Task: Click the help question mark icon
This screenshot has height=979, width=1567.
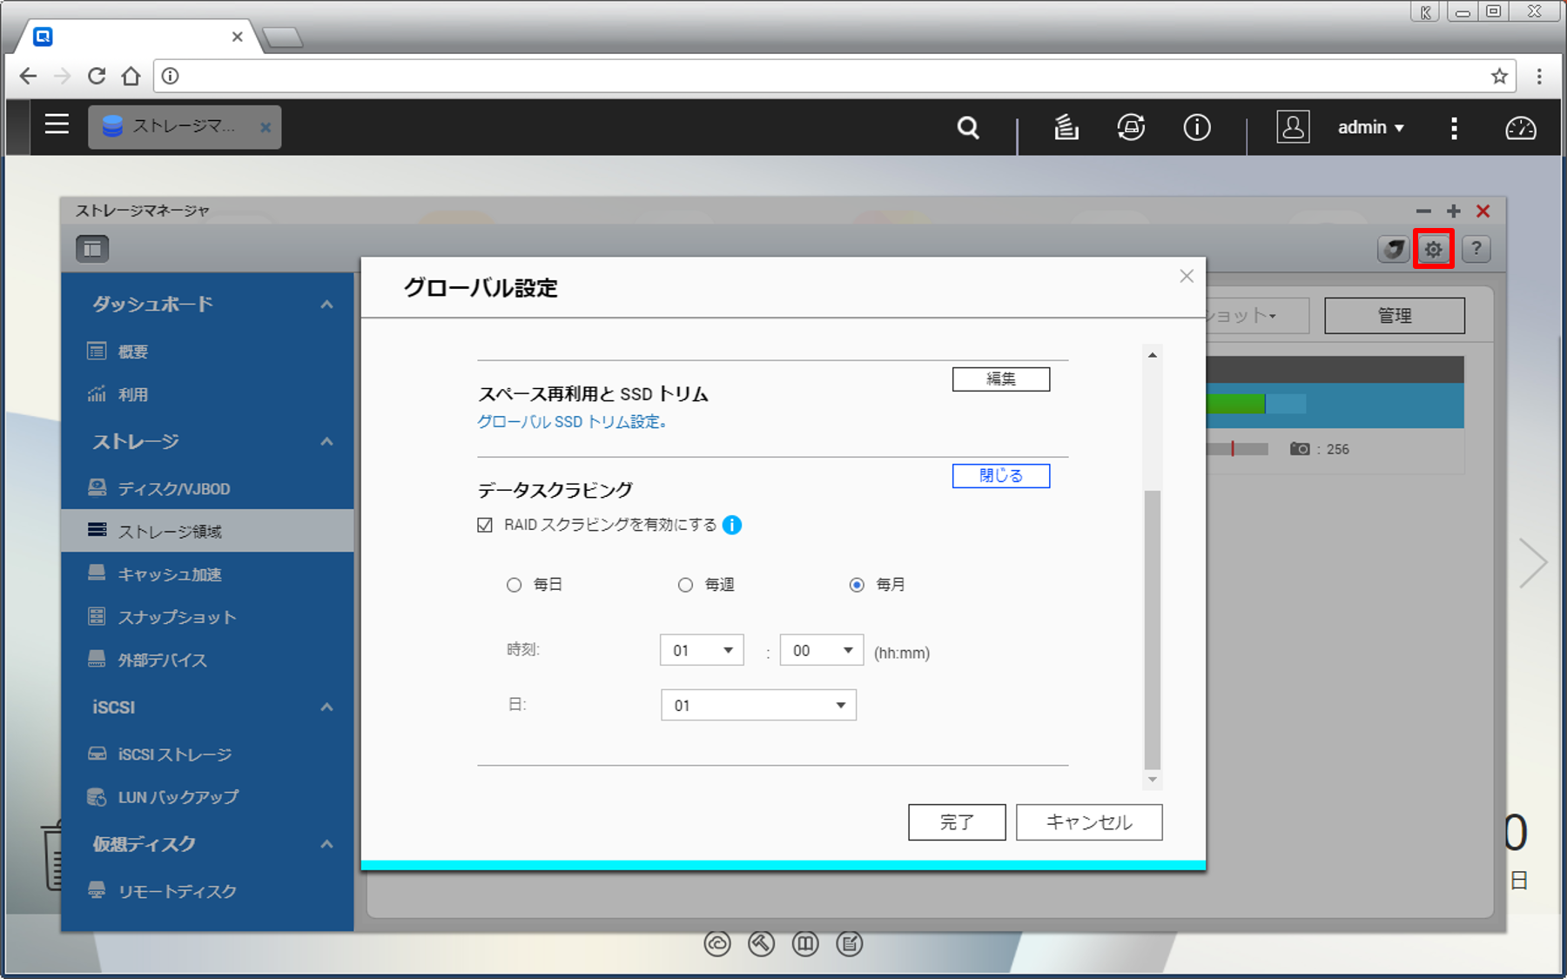Action: click(1476, 250)
